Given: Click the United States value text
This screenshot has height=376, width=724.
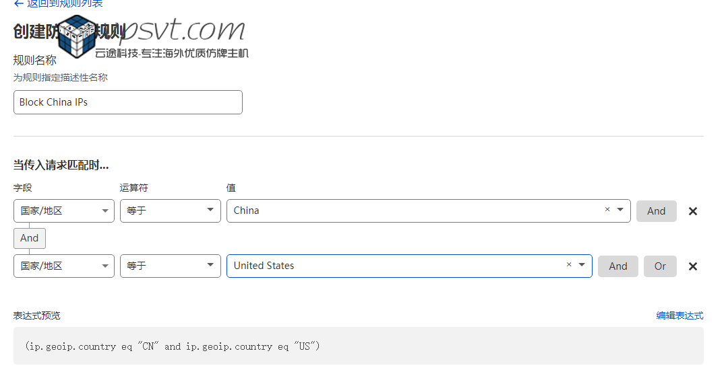Looking at the screenshot, I should pos(264,266).
